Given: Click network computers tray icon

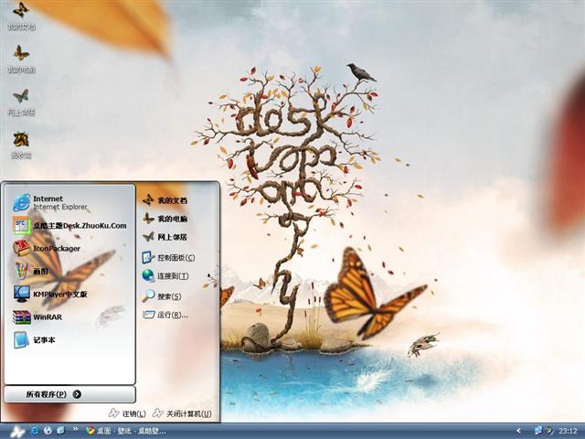Looking at the screenshot, I should pos(537,431).
